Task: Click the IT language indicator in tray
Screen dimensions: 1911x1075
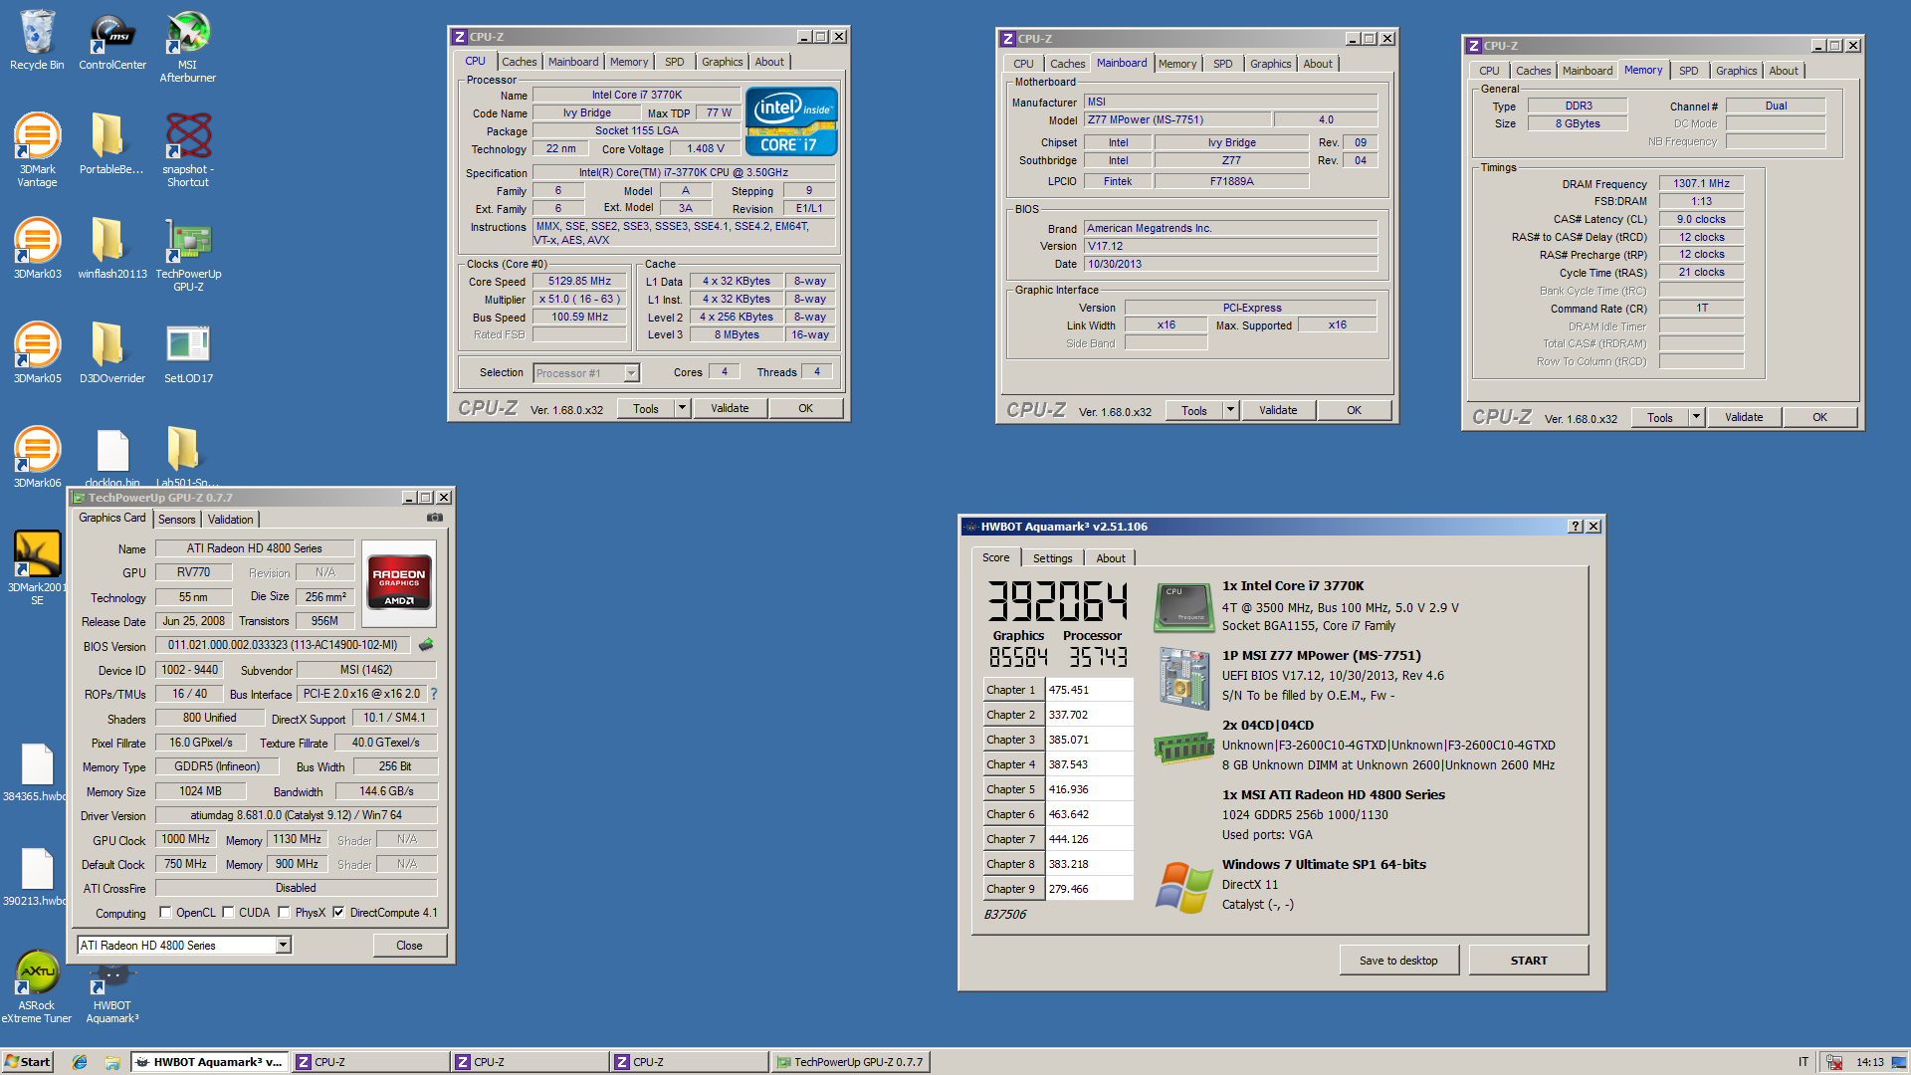Action: (x=1803, y=1062)
